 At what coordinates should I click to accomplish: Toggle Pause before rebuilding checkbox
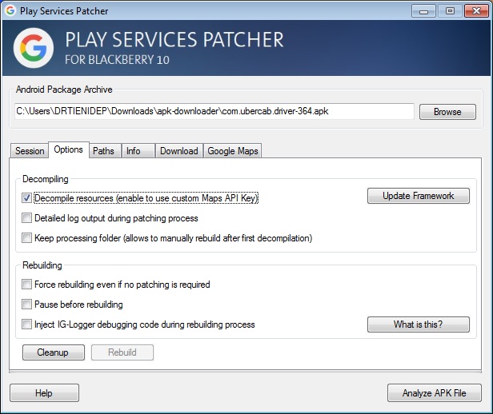pos(26,305)
